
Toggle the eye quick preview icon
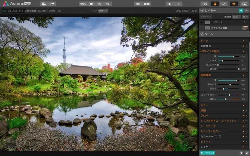point(138,4)
